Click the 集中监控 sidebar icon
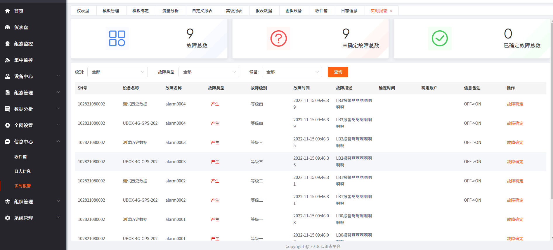This screenshot has width=553, height=250. click(8, 60)
